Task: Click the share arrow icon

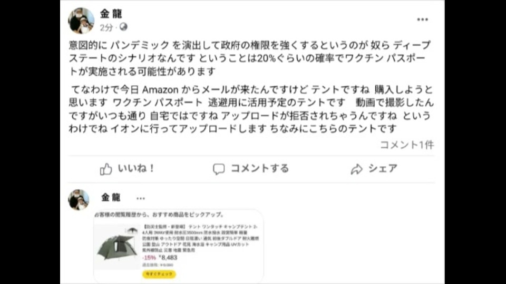Action: point(357,169)
